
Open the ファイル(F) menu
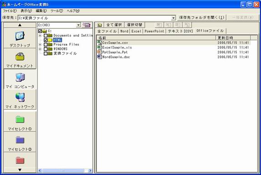10,11
